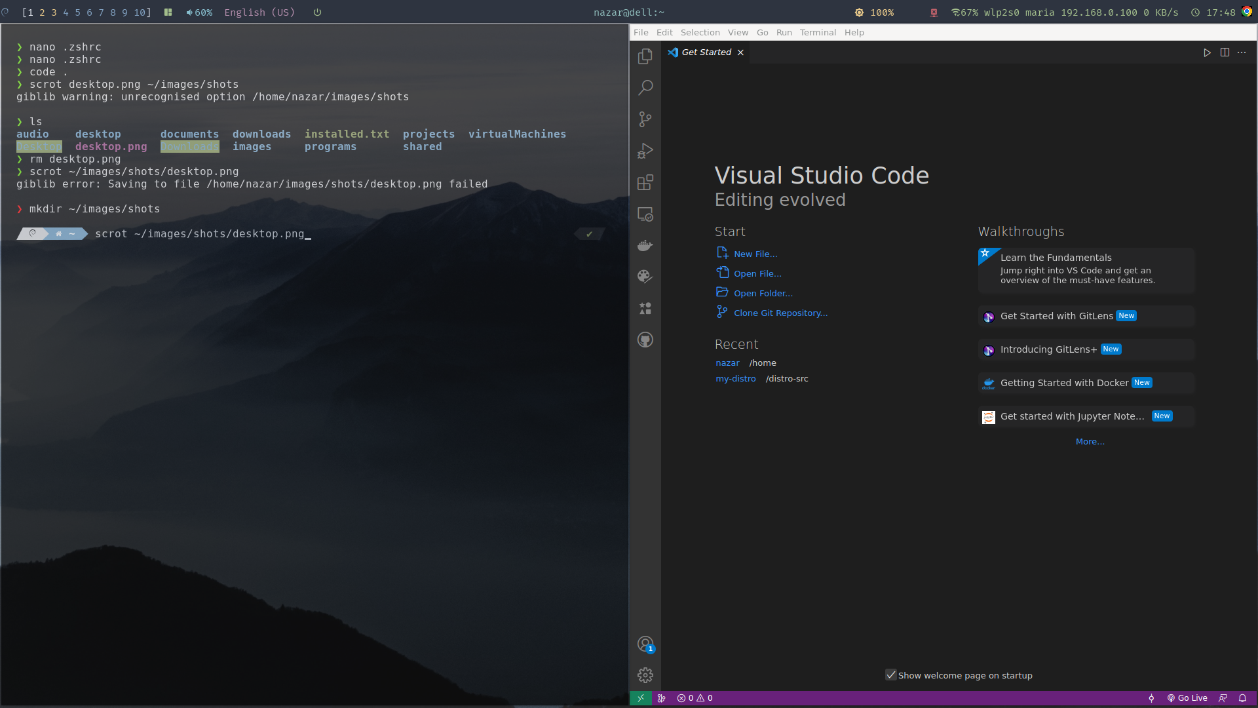Open the Explorer view in activity bar
Image resolution: width=1258 pixels, height=708 pixels.
(x=645, y=56)
